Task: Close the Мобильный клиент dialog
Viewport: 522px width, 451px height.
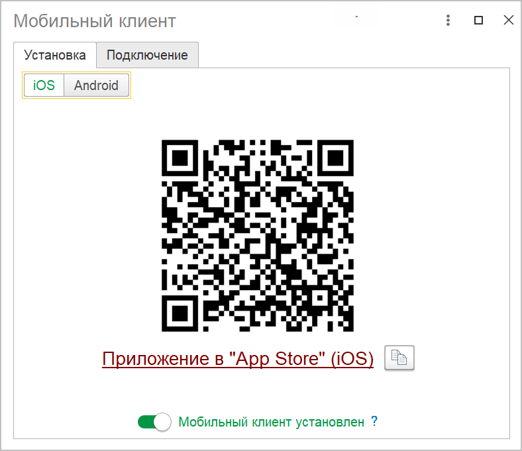Action: (508, 20)
